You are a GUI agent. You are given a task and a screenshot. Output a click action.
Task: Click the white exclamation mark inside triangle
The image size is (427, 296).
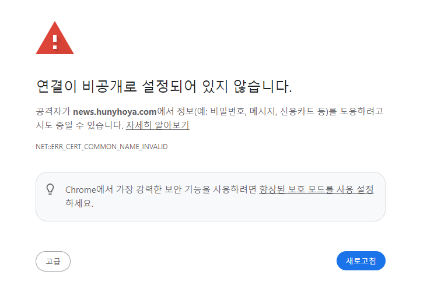pyautogui.click(x=55, y=42)
